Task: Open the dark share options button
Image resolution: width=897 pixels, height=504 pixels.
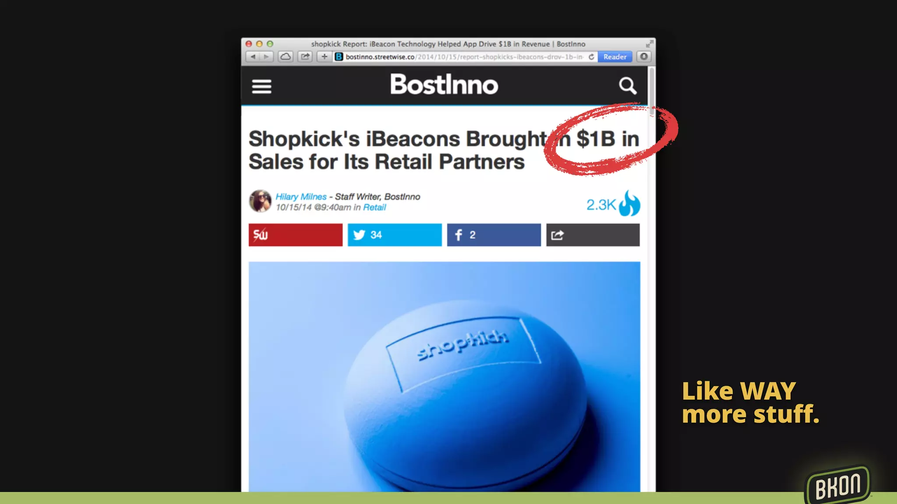Action: click(x=593, y=235)
